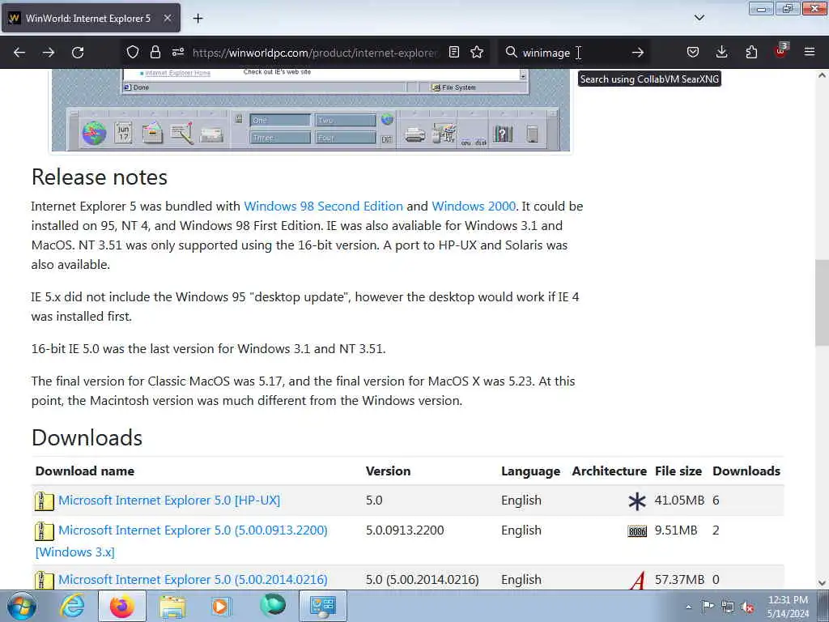Screen dimensions: 829x622
Task: Click the Language column header
Action: [530, 471]
